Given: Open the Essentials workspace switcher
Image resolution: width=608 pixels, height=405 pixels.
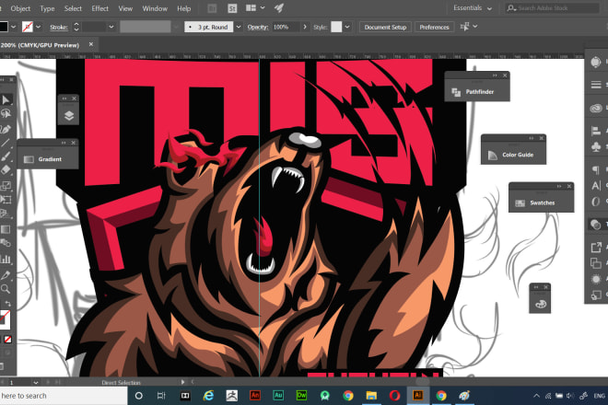Looking at the screenshot, I should tap(473, 8).
